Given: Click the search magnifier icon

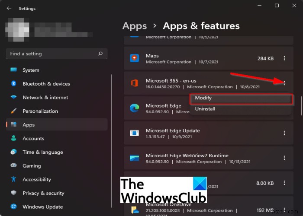Looking at the screenshot, I should tap(100, 54).
